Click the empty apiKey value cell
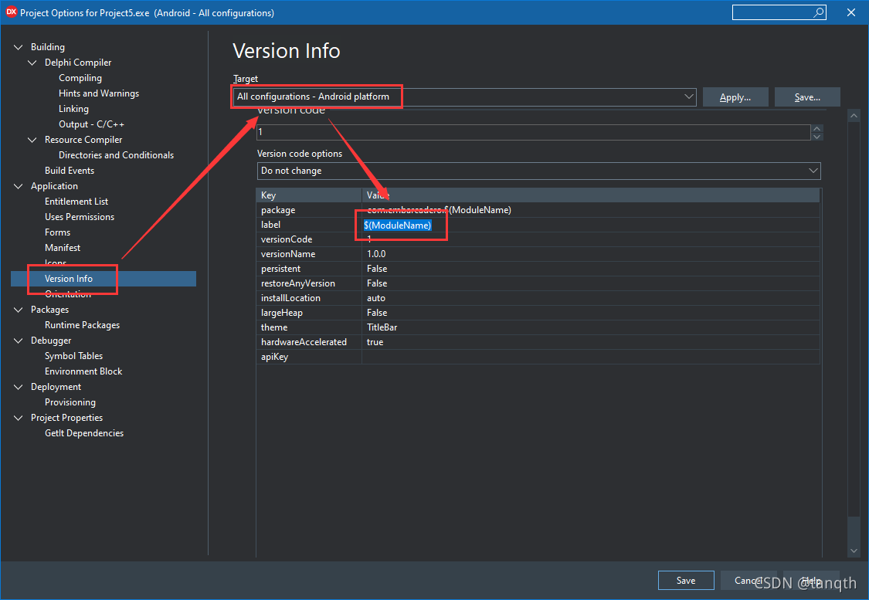 591,357
